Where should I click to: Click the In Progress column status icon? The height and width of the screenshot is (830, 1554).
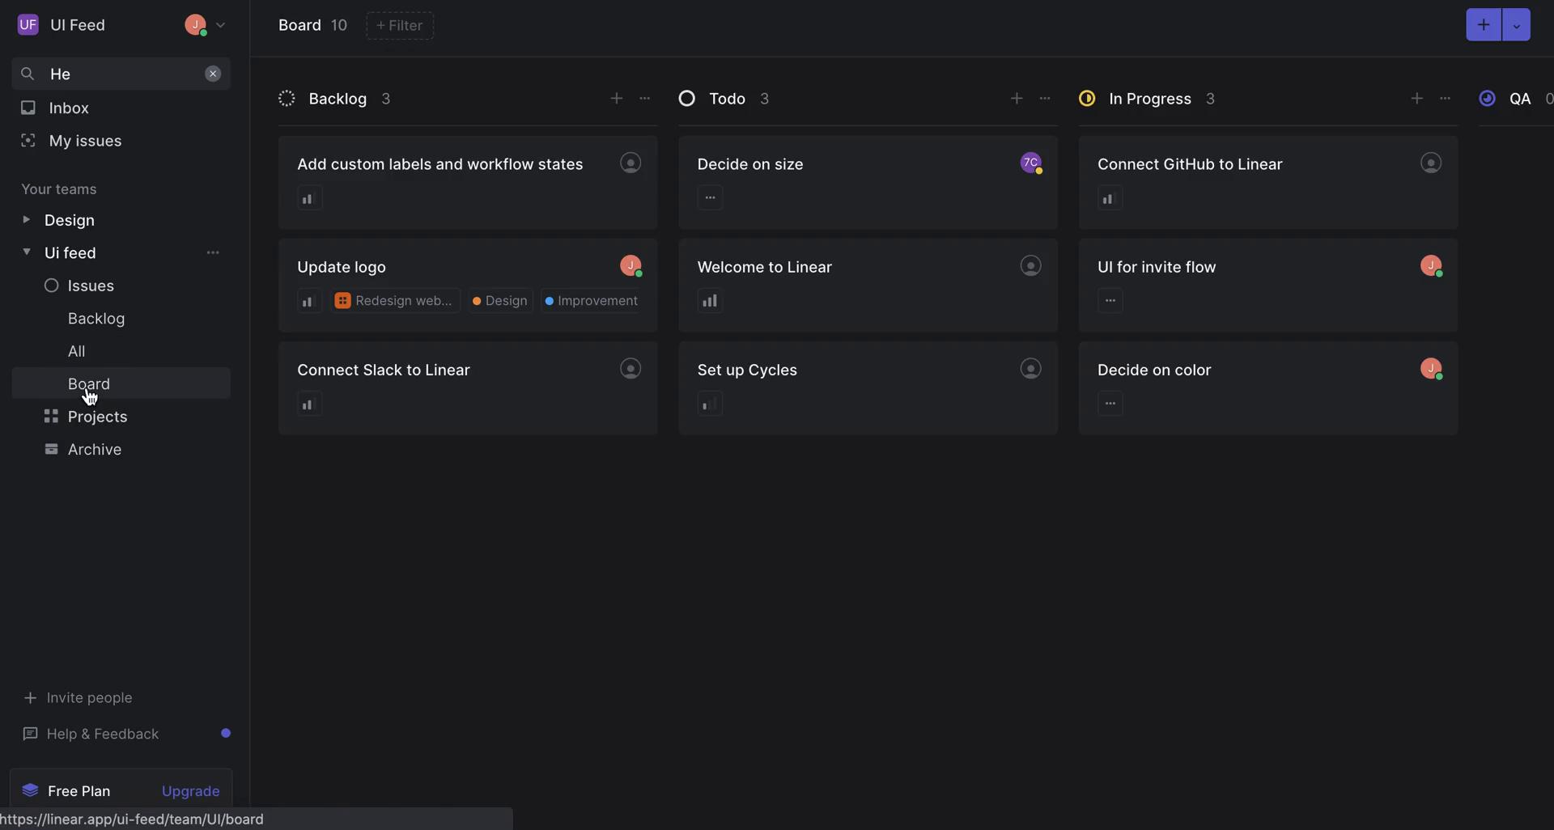click(1087, 99)
